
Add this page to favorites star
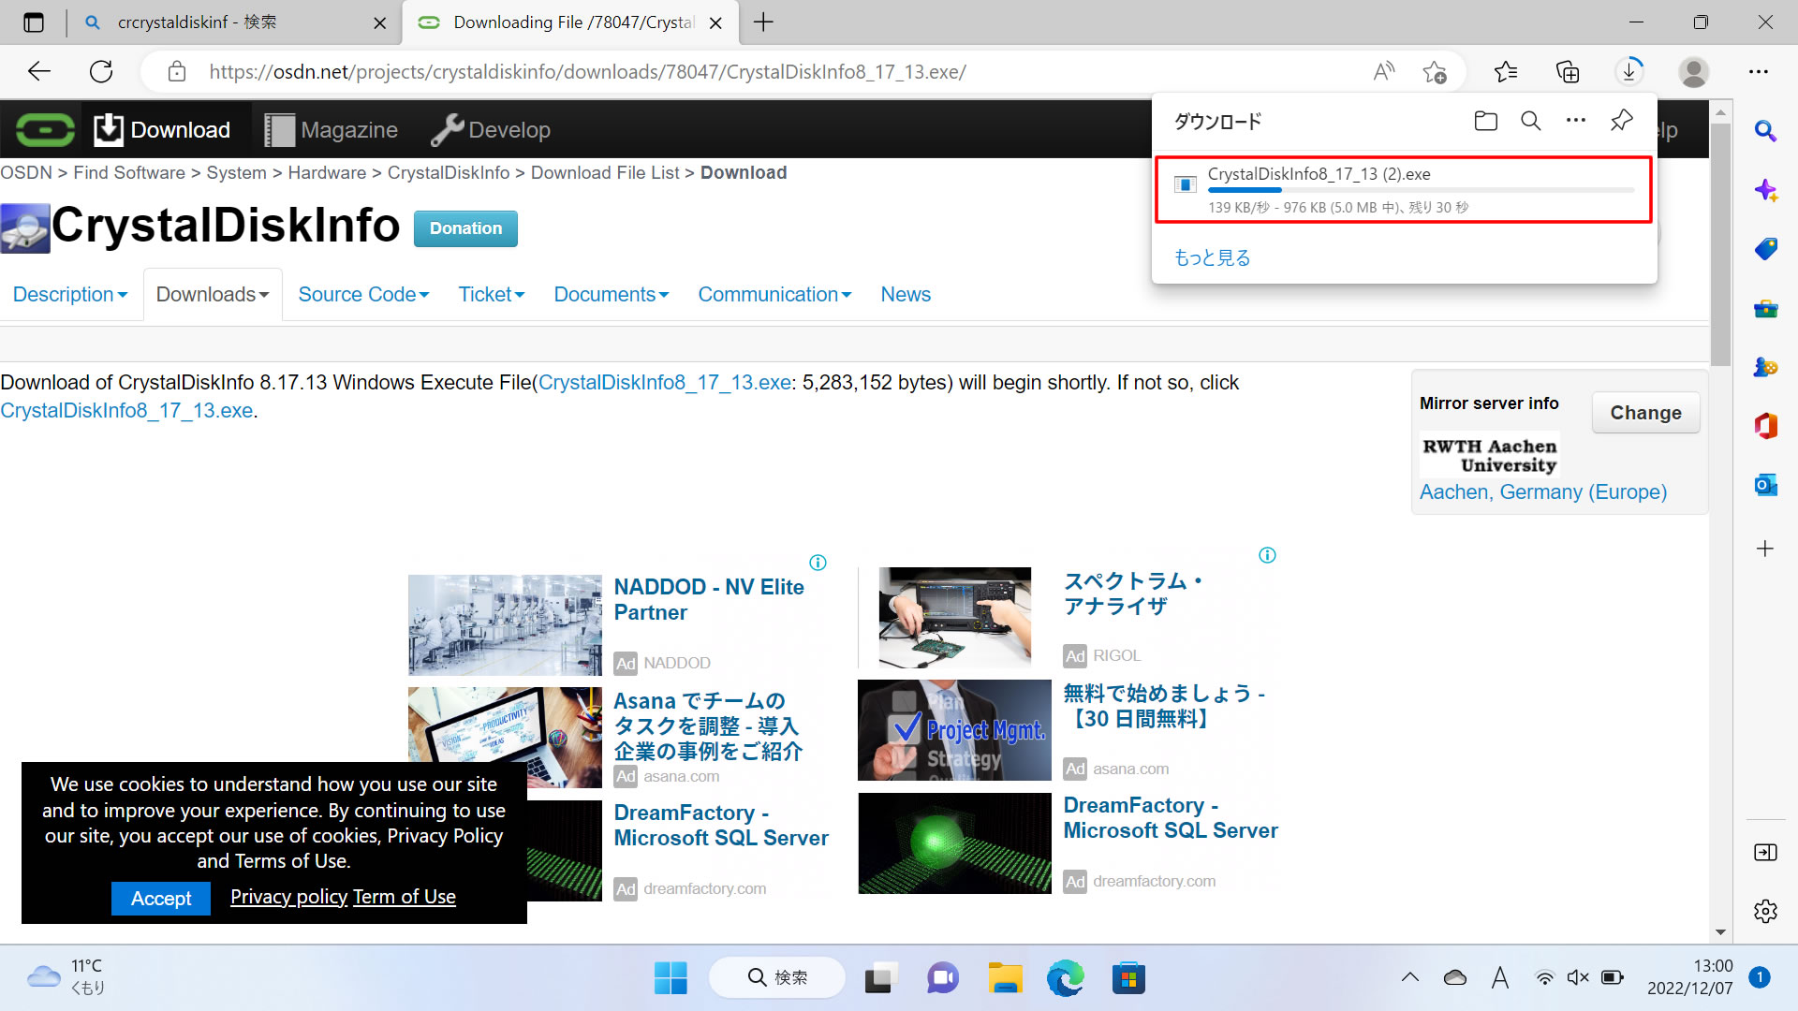coord(1434,71)
